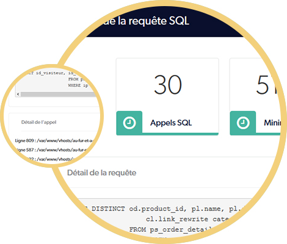Click the Détail de l'appel heading

point(38,122)
